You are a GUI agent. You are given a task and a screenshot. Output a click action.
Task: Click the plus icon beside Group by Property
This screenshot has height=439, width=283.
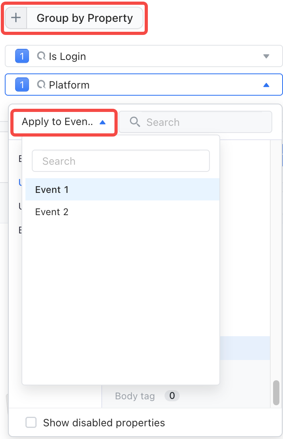16,18
